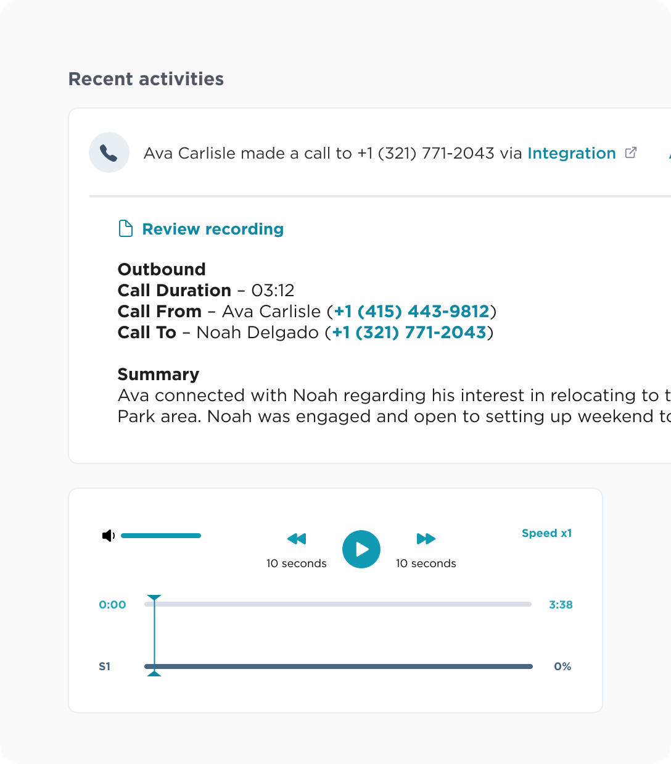Change playback Speed x1
Image resolution: width=671 pixels, height=764 pixels.
click(547, 533)
